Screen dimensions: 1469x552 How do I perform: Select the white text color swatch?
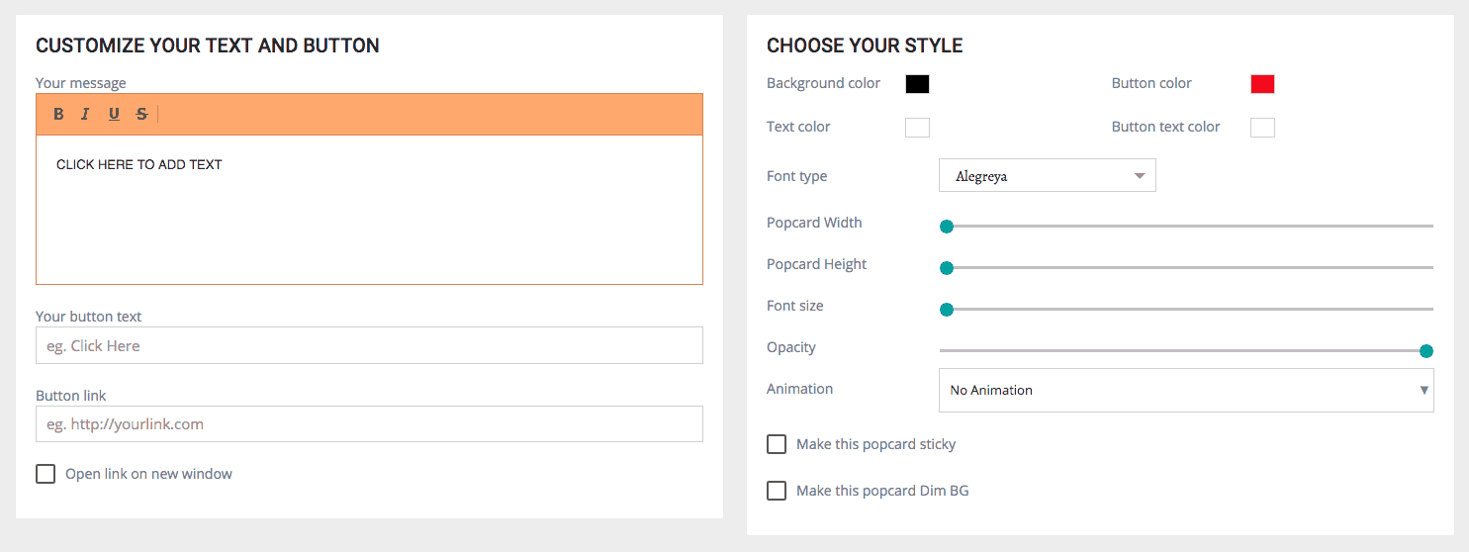(x=917, y=127)
